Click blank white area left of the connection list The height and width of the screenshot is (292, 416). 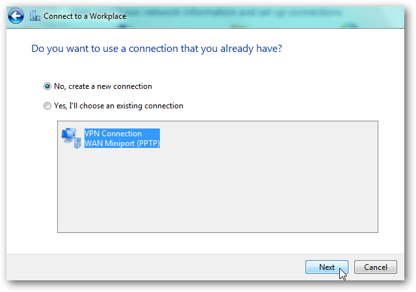point(32,175)
